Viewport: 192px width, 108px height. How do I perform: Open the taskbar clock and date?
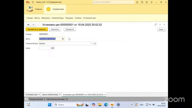(x=161, y=105)
